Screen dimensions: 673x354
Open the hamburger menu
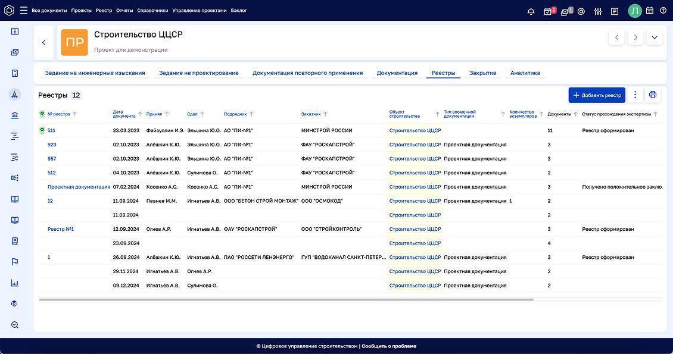click(x=24, y=11)
